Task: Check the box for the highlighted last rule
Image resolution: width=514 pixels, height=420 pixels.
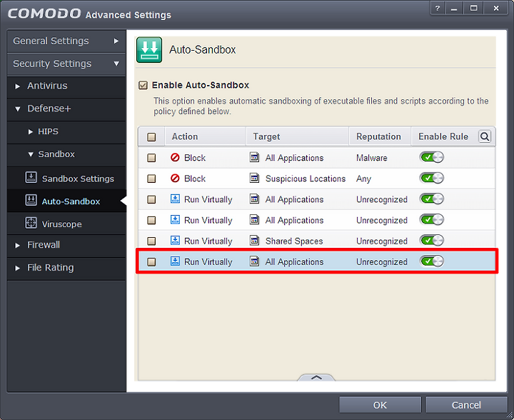Action: coord(151,262)
